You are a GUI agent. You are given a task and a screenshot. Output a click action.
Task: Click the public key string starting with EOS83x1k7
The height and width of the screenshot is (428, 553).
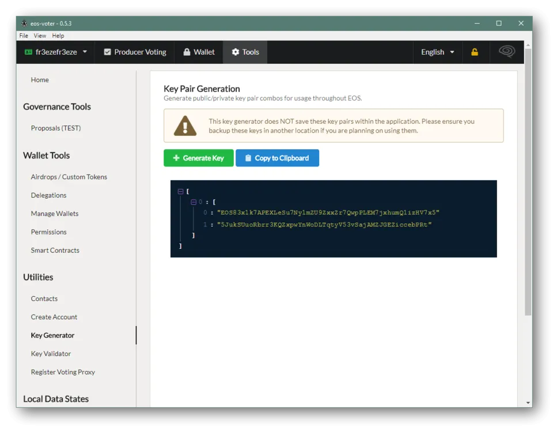point(328,213)
